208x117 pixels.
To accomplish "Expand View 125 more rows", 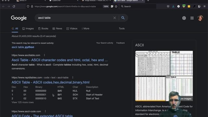I will tap(22, 102).
